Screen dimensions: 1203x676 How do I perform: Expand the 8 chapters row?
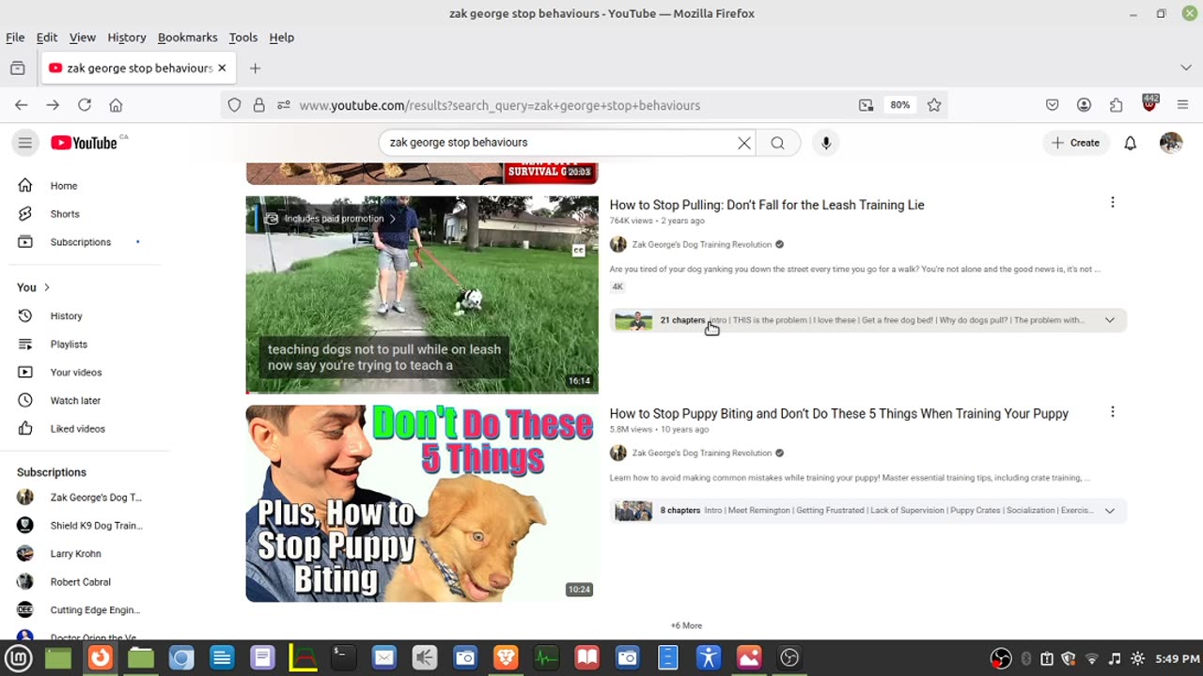868,511
